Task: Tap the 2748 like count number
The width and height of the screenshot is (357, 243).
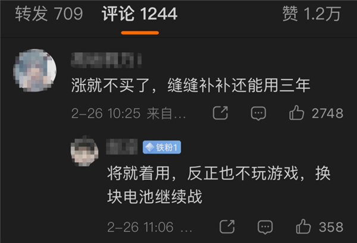Action: coord(327,113)
